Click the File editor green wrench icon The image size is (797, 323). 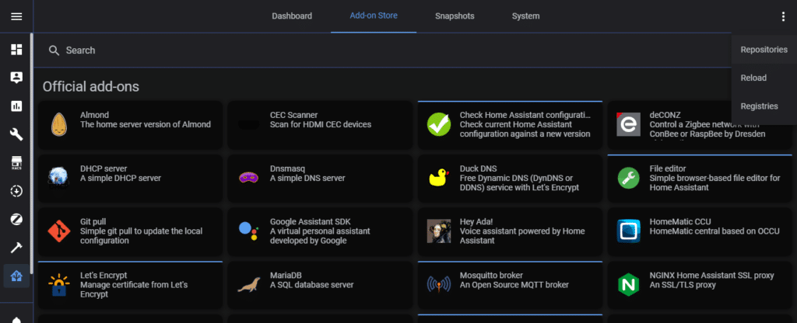click(x=628, y=178)
